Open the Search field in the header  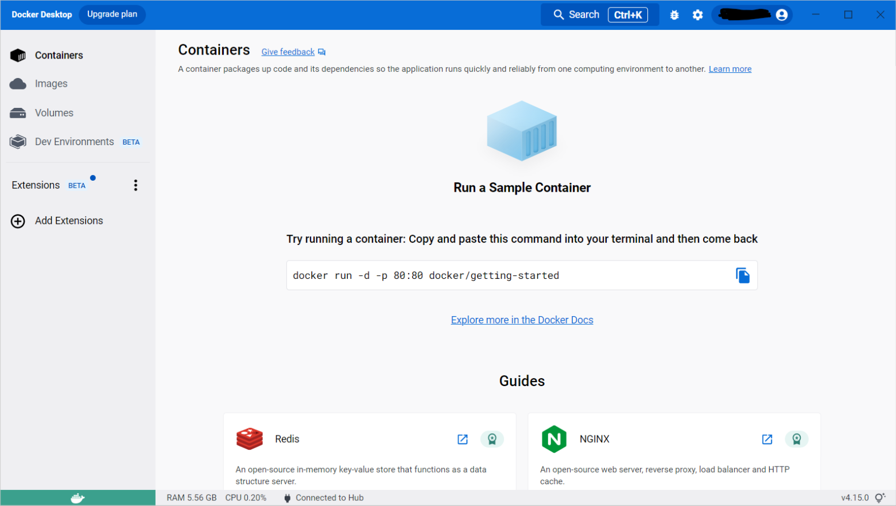599,15
